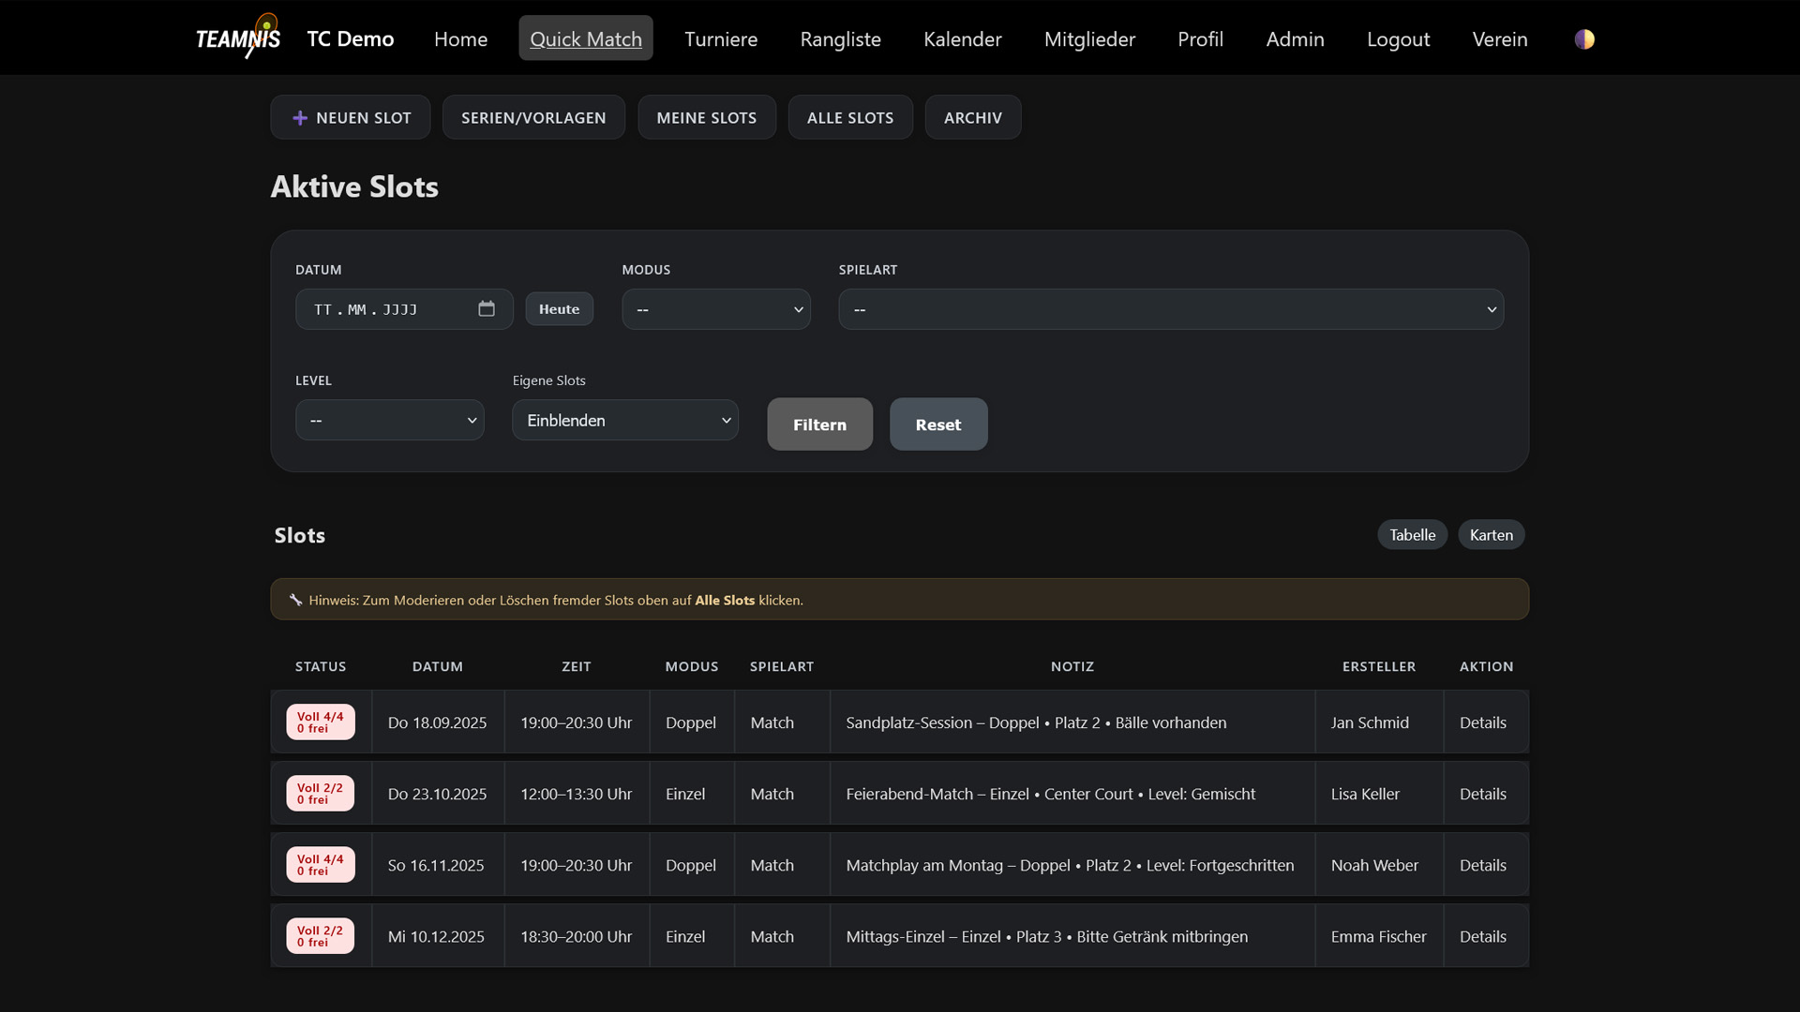Open Details for Emma Fischer's slot

[1482, 936]
